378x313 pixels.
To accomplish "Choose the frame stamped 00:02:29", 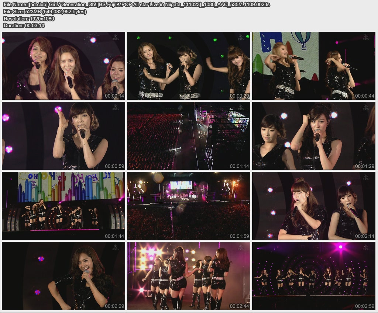I will point(63,276).
